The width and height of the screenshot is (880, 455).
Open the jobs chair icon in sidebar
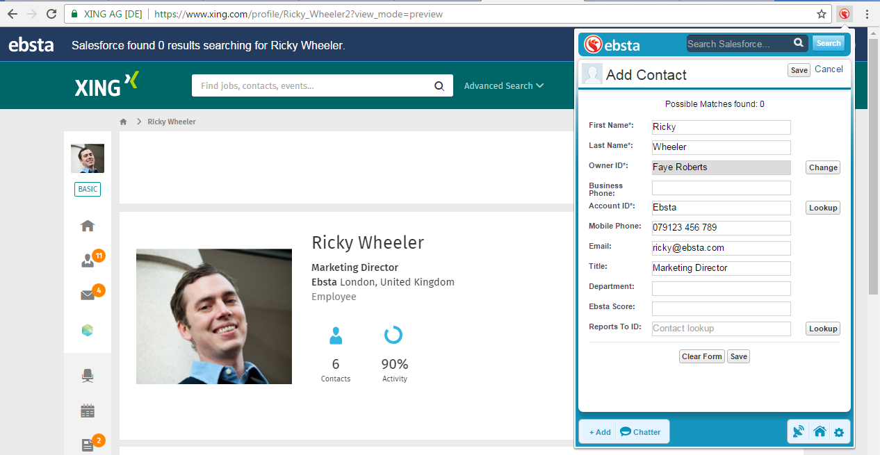click(x=88, y=376)
